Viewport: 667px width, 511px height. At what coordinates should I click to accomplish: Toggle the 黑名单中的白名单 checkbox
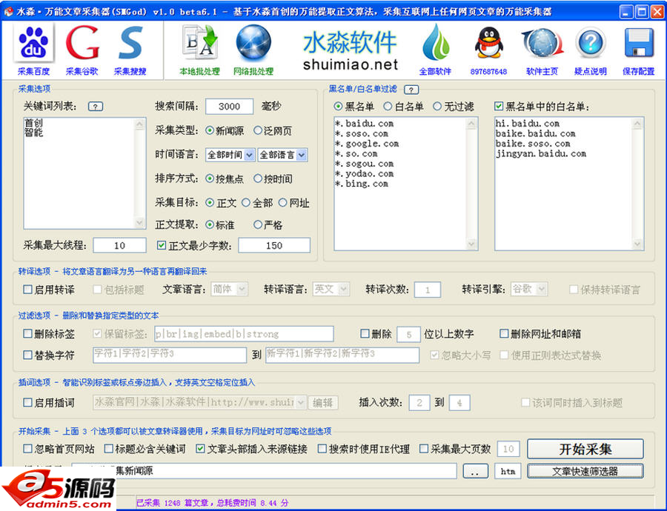pos(499,106)
